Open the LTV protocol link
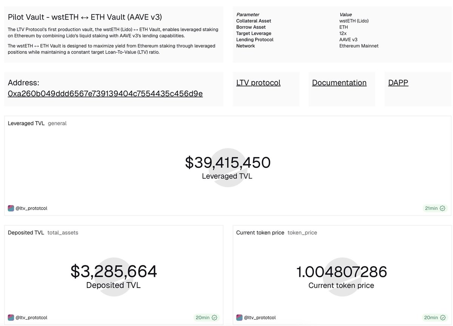 pos(258,83)
